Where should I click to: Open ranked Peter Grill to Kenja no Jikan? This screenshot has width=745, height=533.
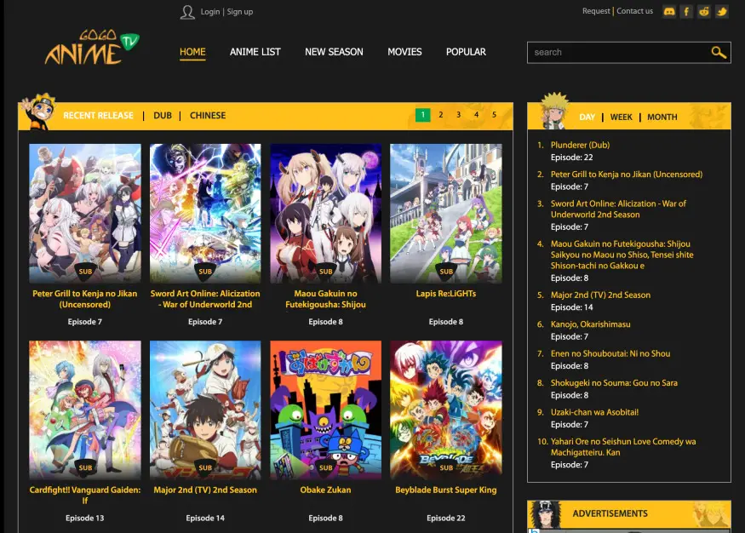point(626,175)
